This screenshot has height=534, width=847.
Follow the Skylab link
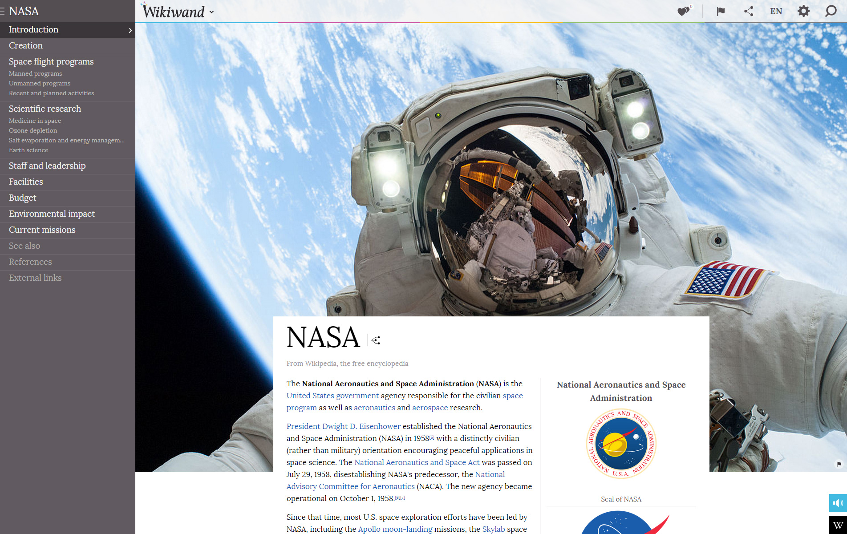494,529
